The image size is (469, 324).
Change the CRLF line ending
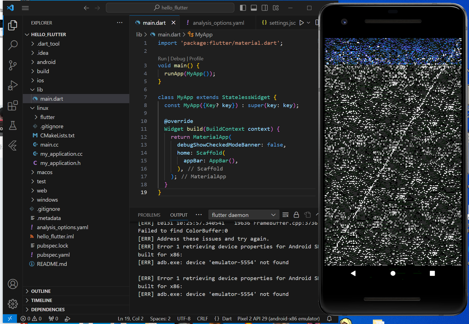(x=202, y=319)
